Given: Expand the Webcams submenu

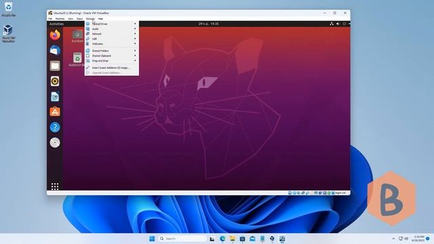Looking at the screenshot, I should 112,44.
